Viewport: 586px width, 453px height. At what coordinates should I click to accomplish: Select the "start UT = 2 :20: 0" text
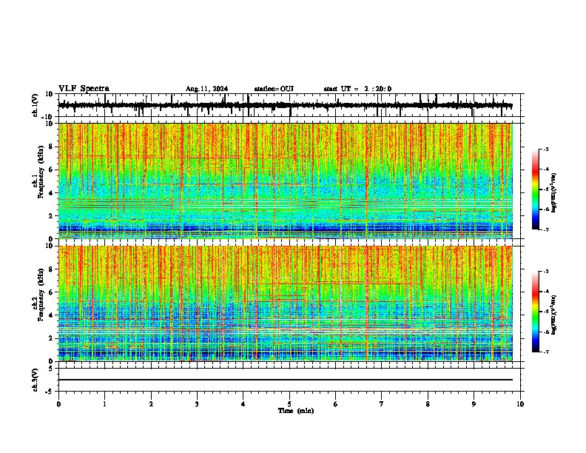357,89
